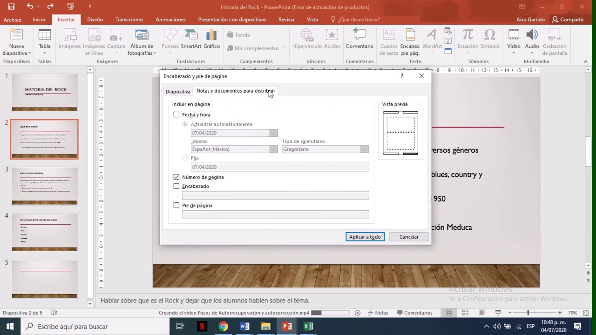Image resolution: width=596 pixels, height=335 pixels.
Task: Open Word from the taskbar
Action: pos(244,326)
